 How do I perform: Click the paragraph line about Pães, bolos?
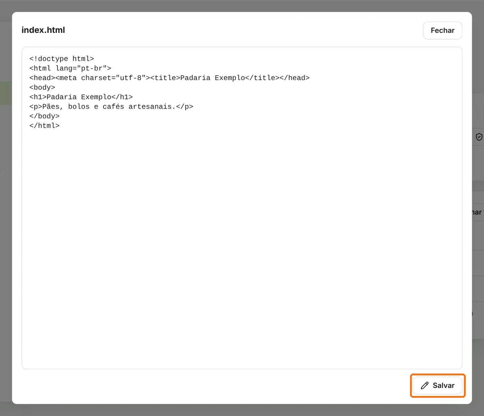click(111, 107)
